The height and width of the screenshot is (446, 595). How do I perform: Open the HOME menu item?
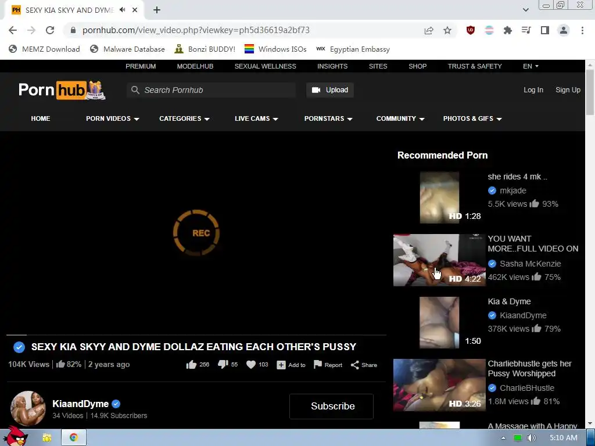(41, 118)
